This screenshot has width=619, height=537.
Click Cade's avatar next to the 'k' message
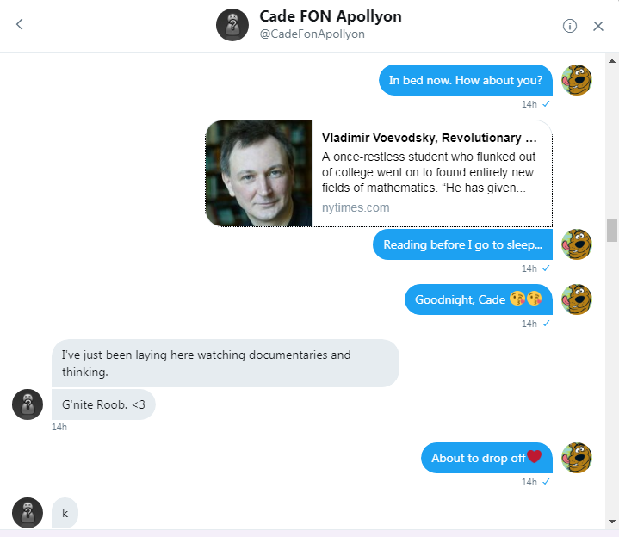(28, 513)
